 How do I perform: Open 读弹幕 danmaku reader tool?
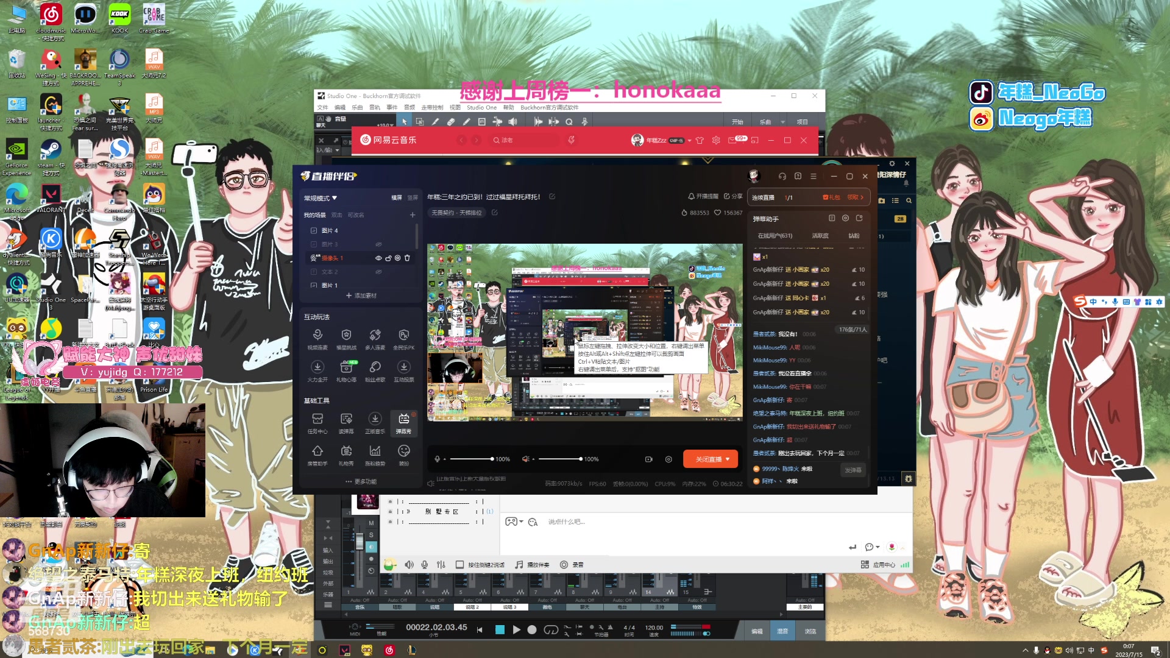(346, 423)
